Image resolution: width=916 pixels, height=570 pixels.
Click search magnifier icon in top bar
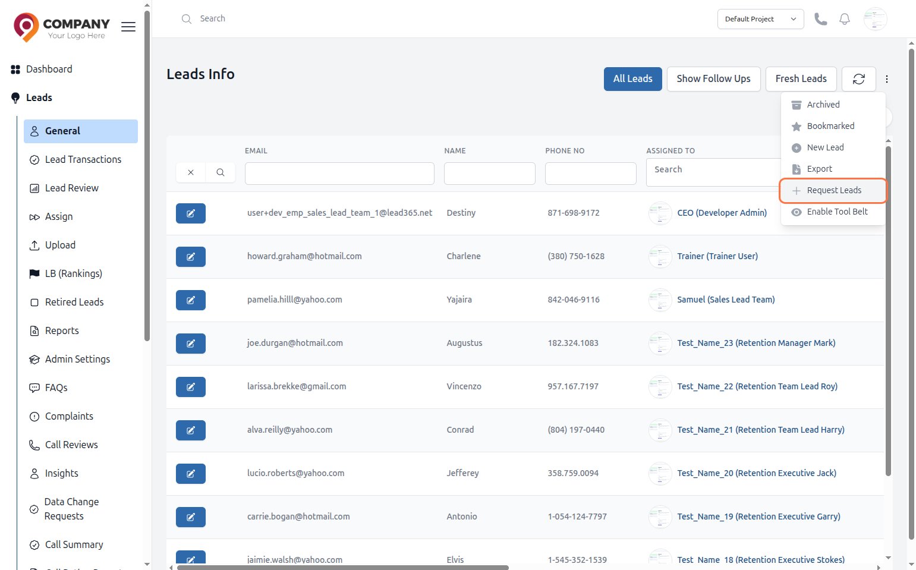[x=187, y=19]
